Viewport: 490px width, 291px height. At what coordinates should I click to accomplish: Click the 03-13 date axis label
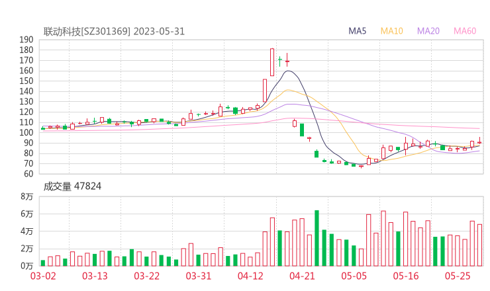[95, 276]
